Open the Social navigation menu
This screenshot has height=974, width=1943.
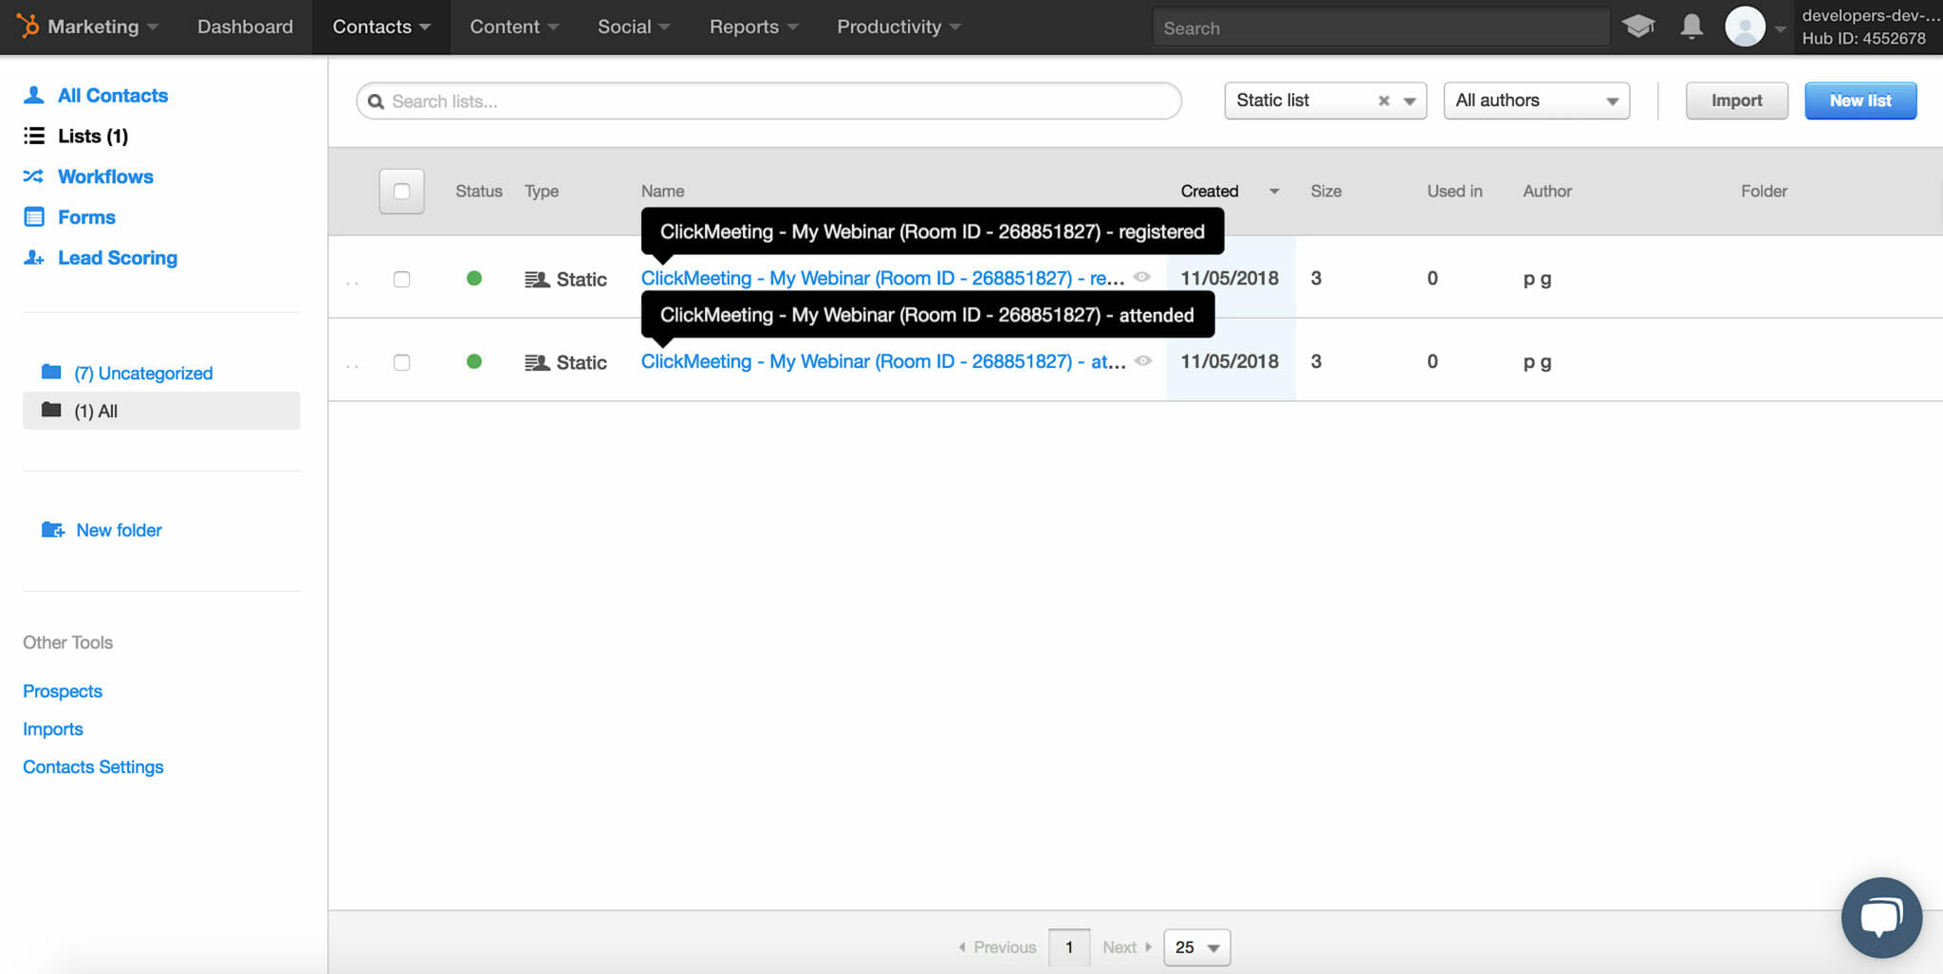click(x=634, y=27)
